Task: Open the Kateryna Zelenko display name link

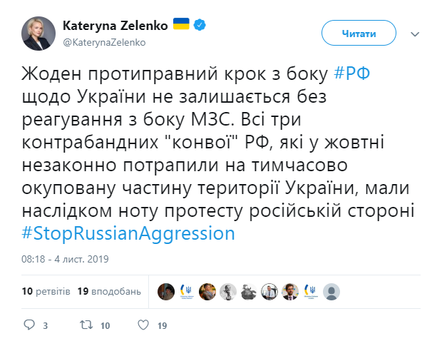Action: coord(115,25)
